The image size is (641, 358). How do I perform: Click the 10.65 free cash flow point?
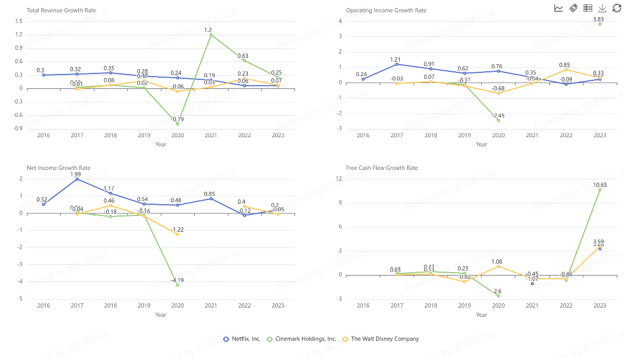[x=600, y=190]
